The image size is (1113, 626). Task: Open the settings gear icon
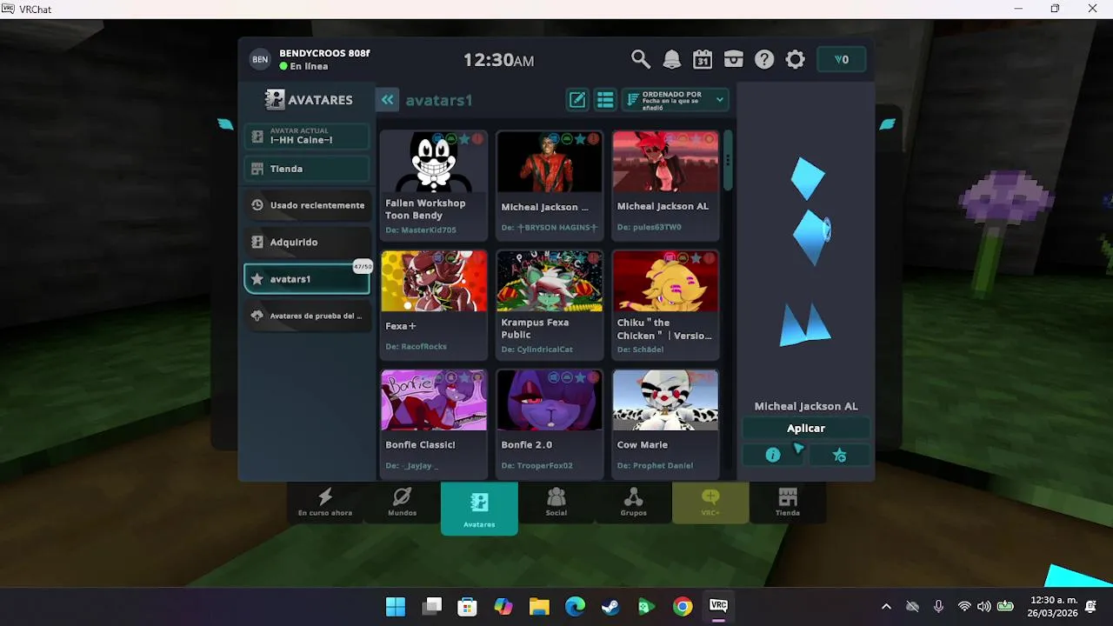tap(796, 59)
